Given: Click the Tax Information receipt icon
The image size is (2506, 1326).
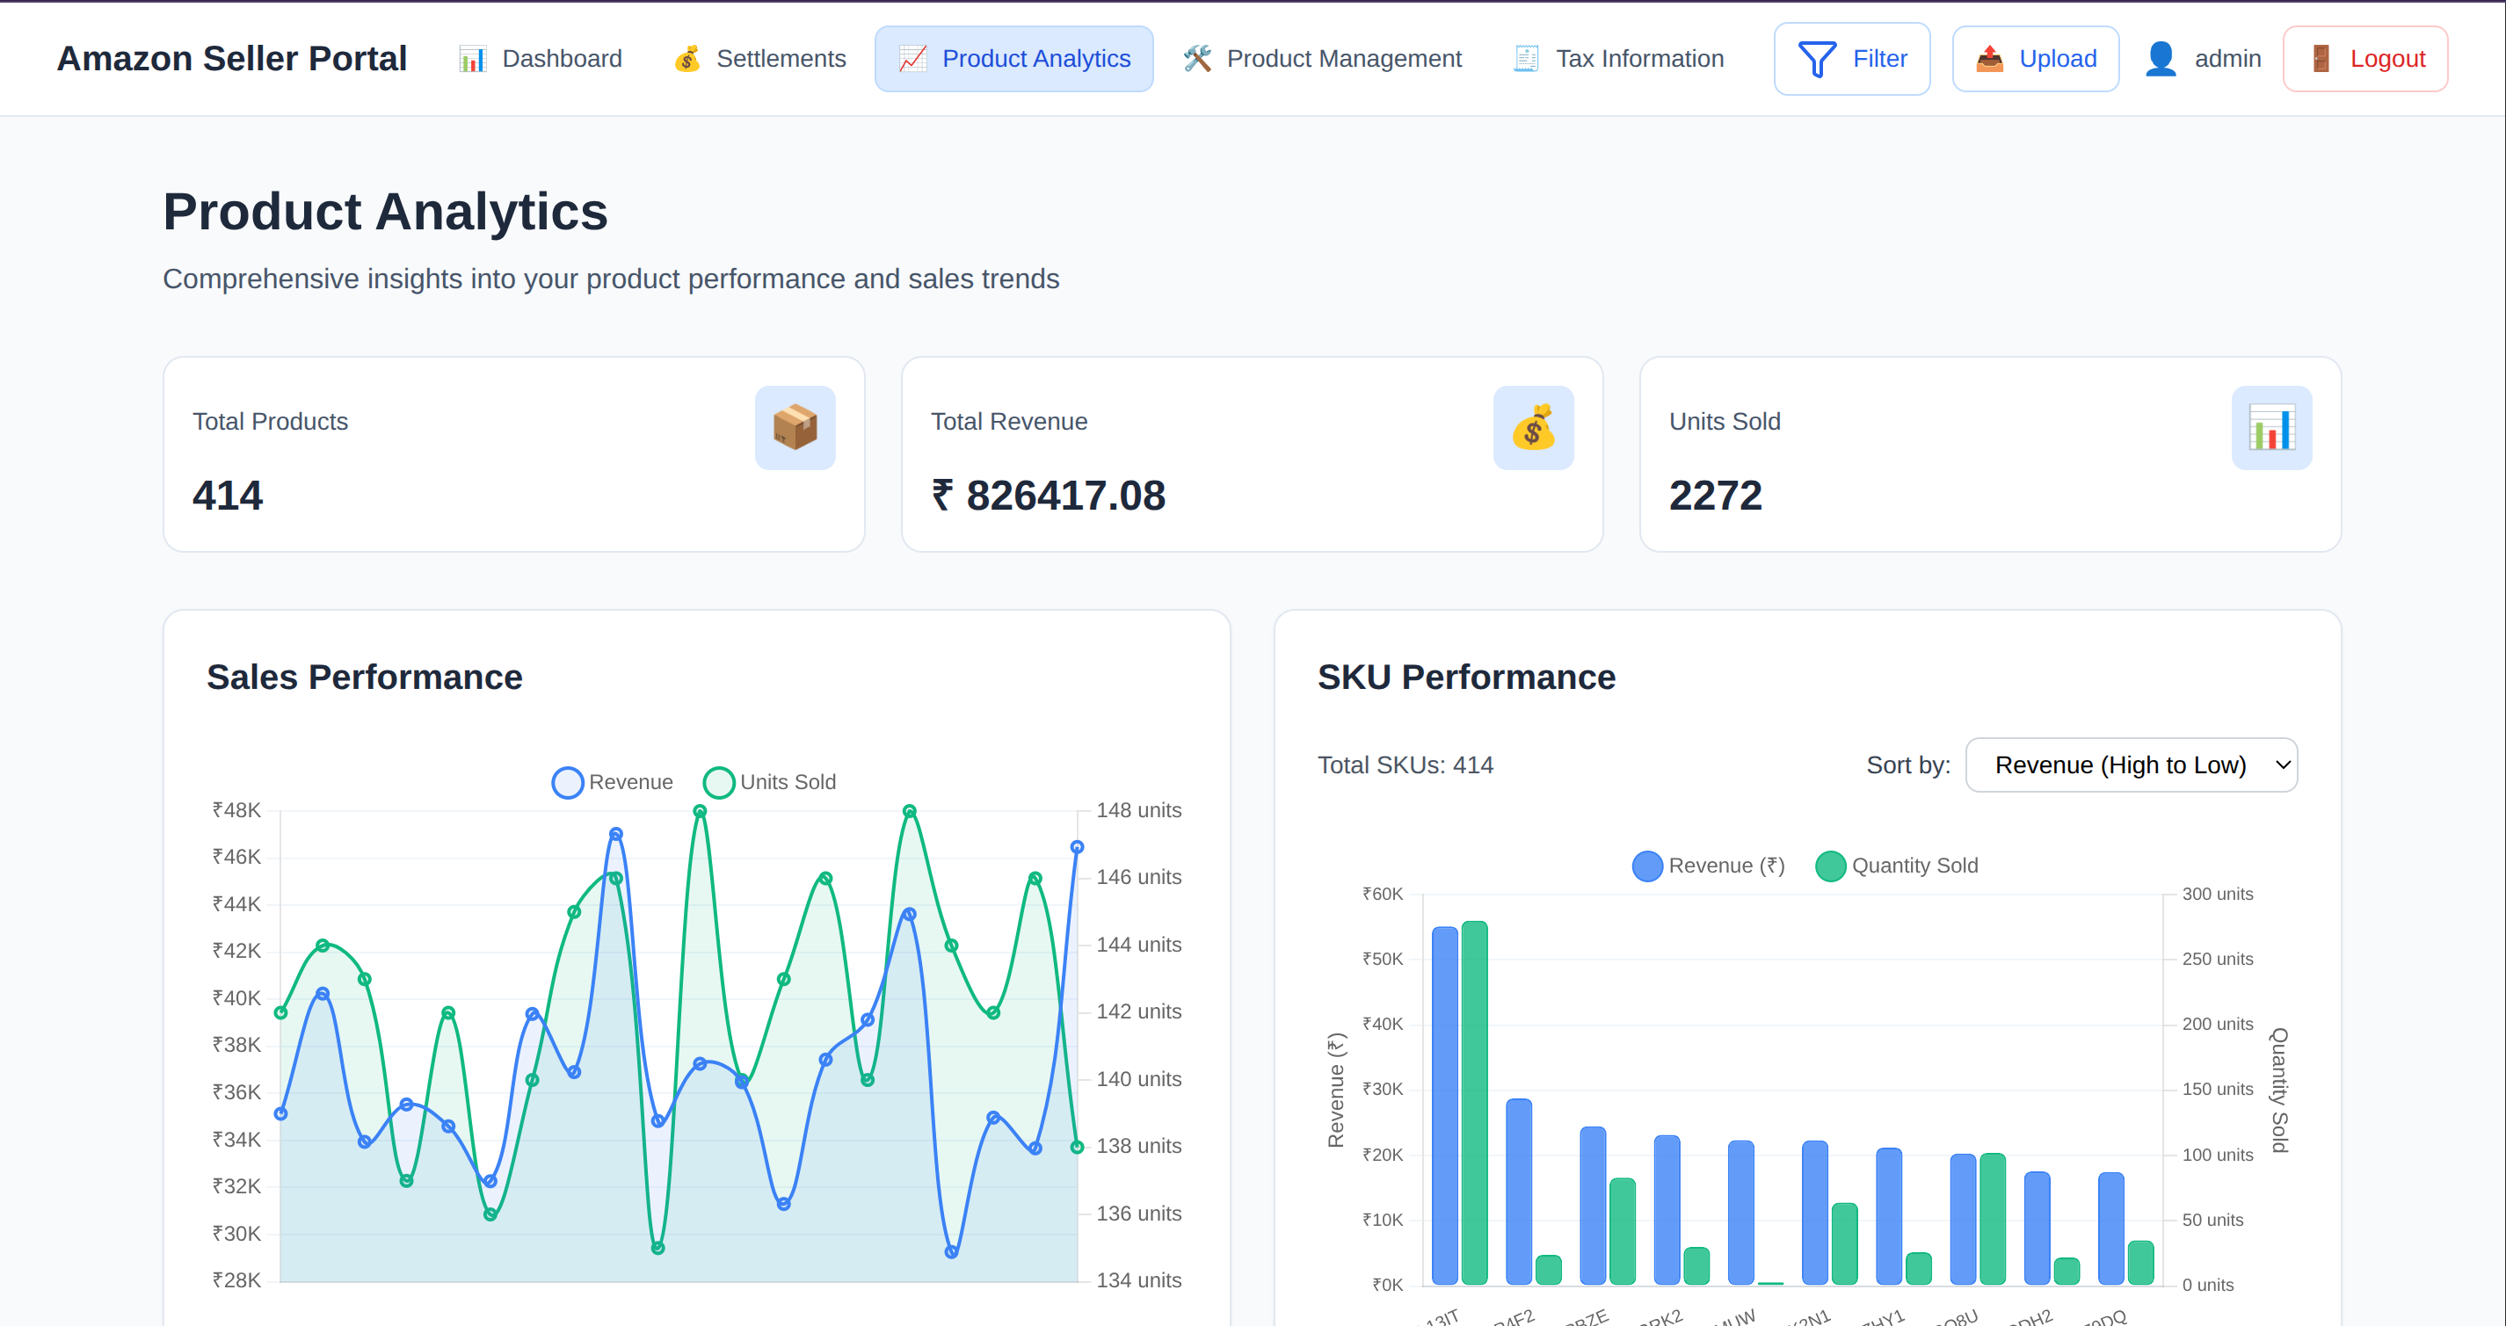Looking at the screenshot, I should click(x=1526, y=58).
